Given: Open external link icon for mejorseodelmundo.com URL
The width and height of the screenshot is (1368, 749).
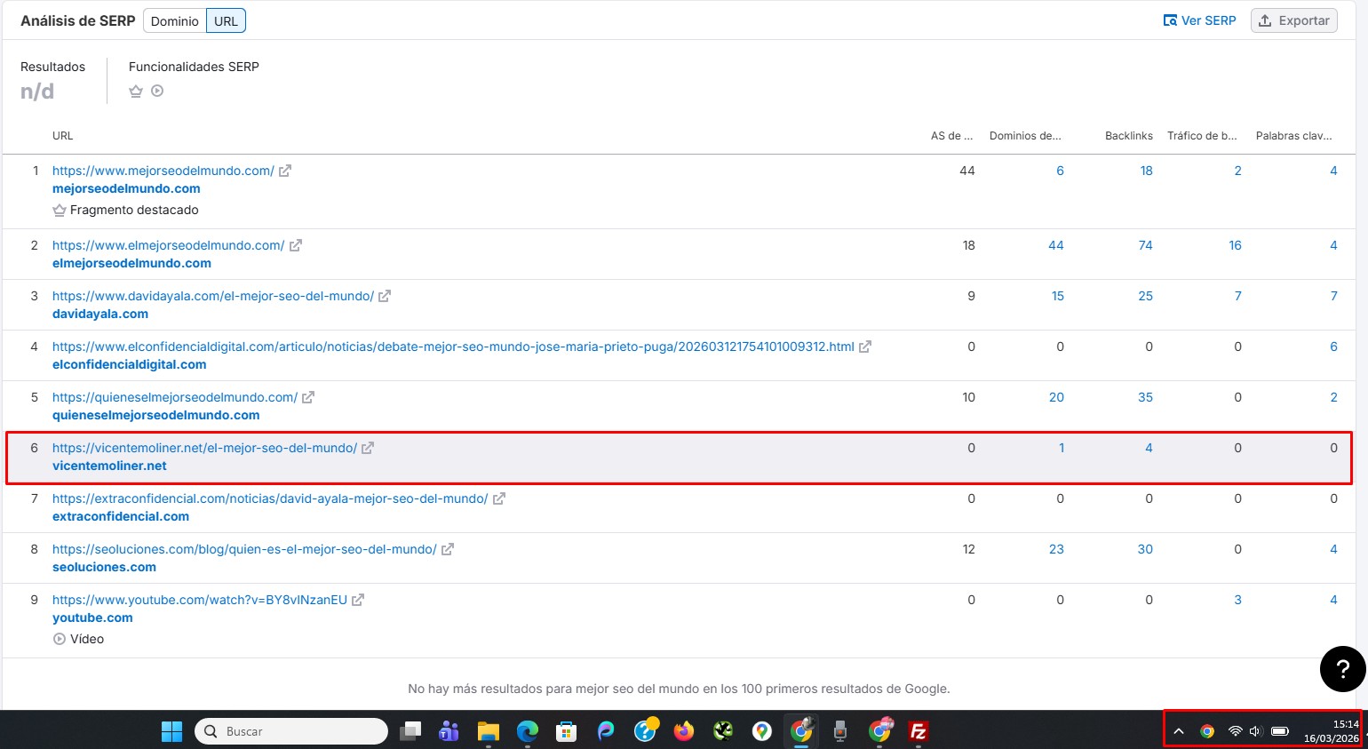Looking at the screenshot, I should point(285,171).
